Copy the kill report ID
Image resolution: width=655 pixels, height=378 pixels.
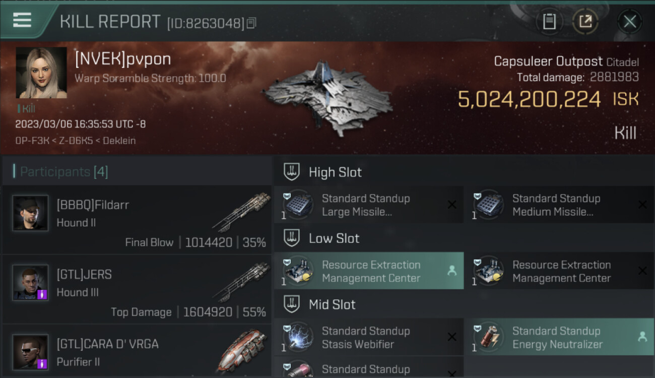[251, 23]
